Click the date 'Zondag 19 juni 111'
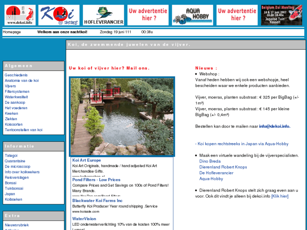The image size is (307, 230). point(115,32)
